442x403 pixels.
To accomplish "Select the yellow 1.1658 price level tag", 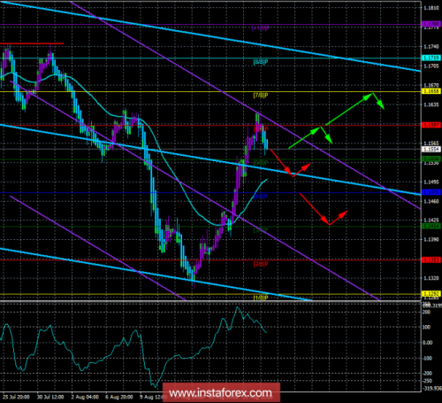I will [x=431, y=91].
